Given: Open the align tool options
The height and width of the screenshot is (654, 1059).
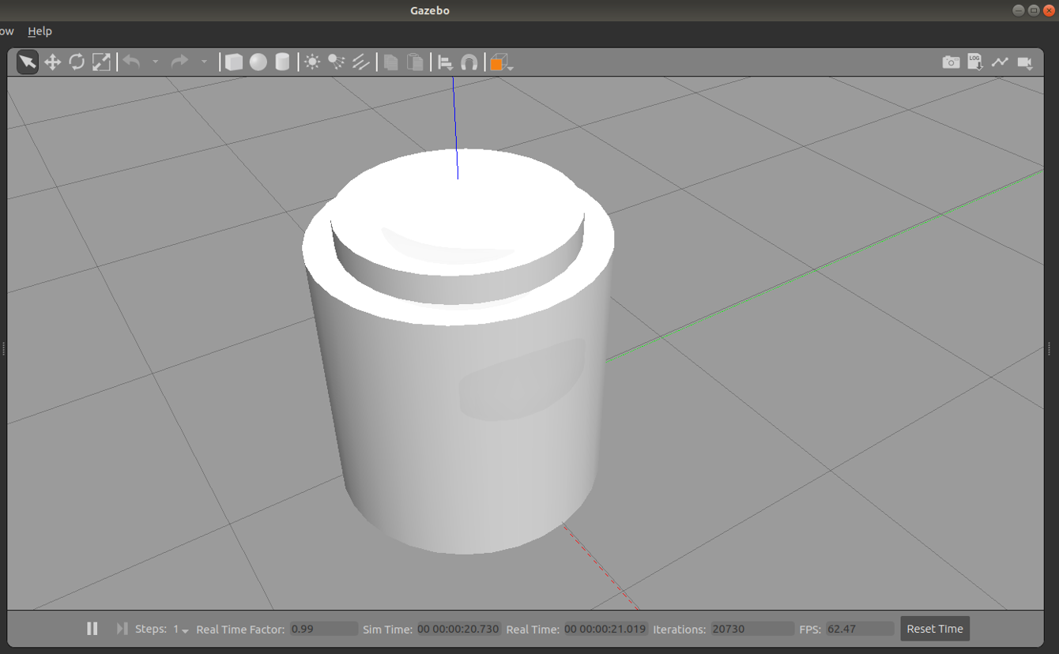Looking at the screenshot, I should pyautogui.click(x=446, y=62).
